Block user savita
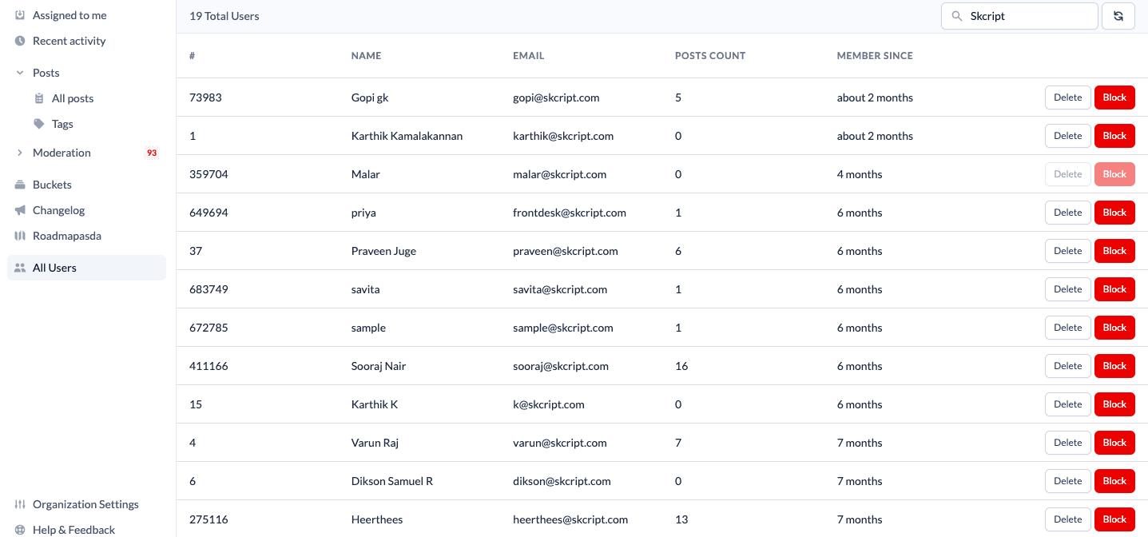Screen dimensions: 1148x537 pyautogui.click(x=1114, y=289)
